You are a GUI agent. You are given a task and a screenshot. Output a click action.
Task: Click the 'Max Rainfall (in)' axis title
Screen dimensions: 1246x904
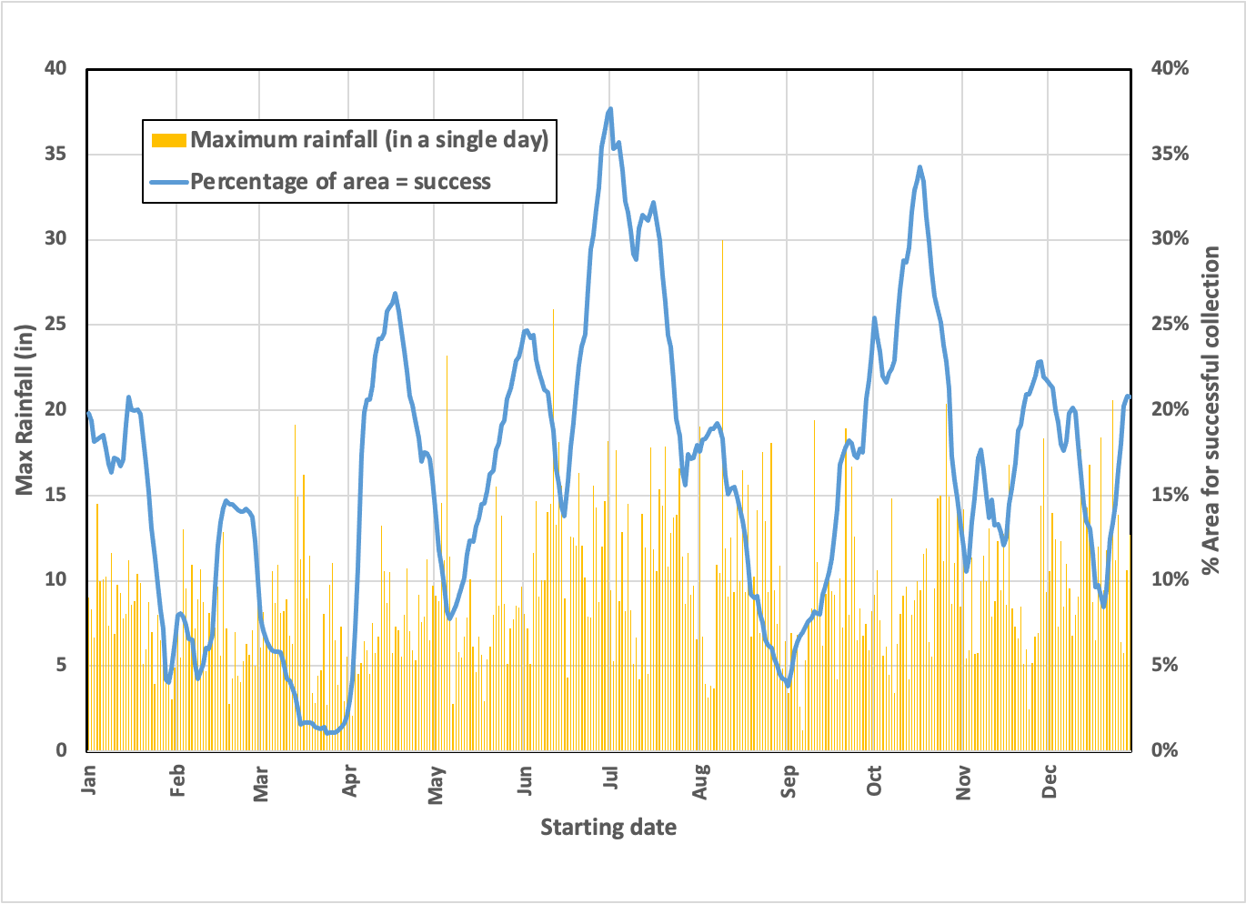(25, 409)
